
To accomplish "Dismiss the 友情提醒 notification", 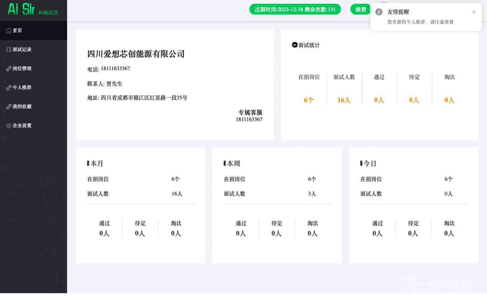I will click(x=474, y=12).
